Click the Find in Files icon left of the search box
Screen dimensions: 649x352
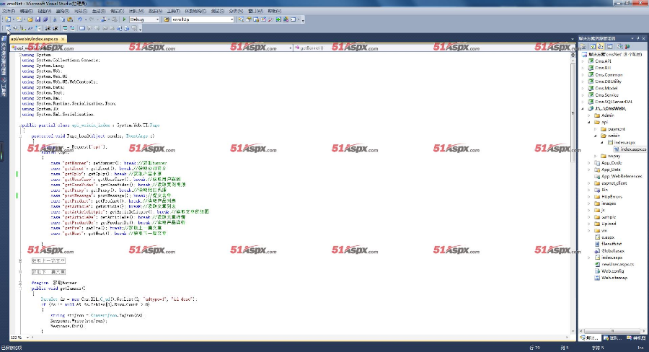point(167,19)
